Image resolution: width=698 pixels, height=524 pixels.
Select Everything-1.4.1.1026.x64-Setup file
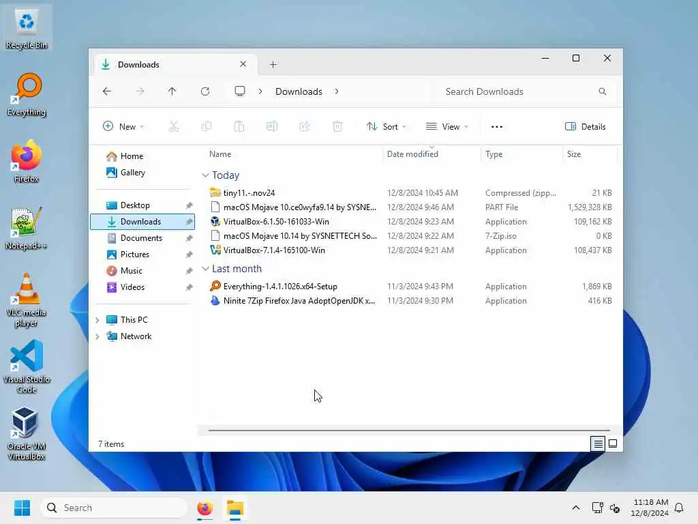point(410,287)
